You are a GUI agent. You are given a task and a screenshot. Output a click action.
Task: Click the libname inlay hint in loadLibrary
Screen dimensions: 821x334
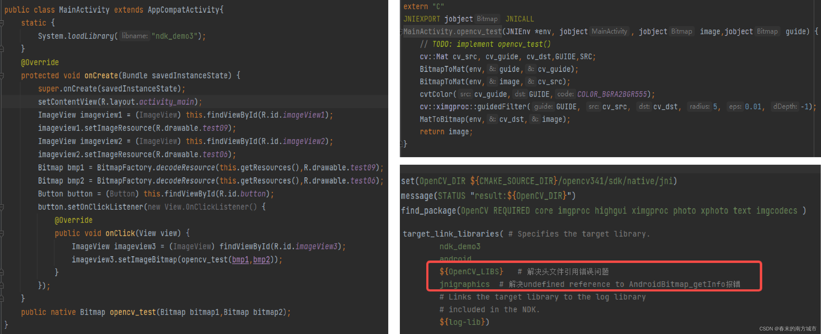[135, 36]
